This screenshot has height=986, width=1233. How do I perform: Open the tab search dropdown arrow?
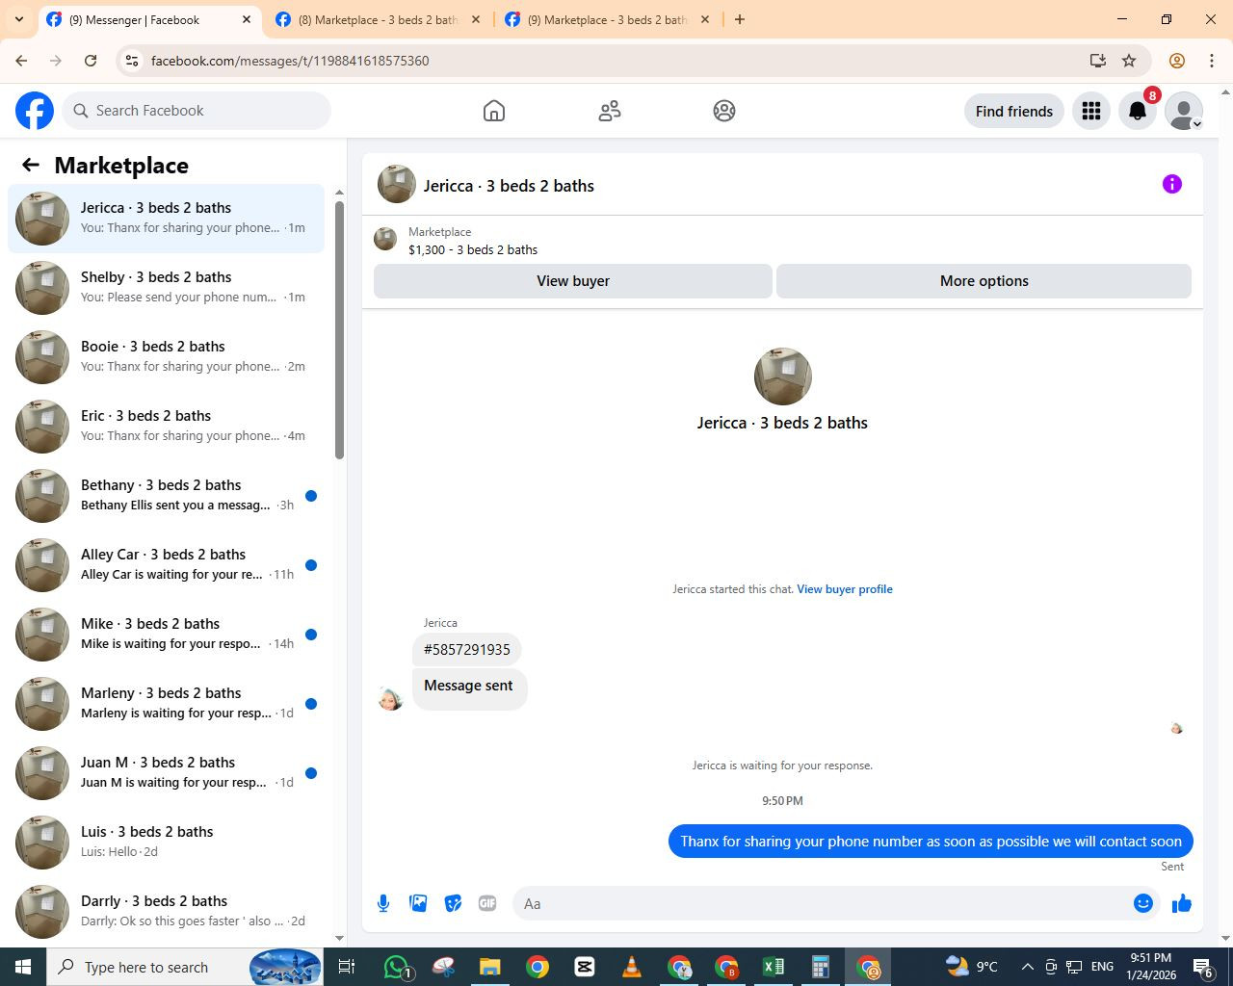point(18,19)
